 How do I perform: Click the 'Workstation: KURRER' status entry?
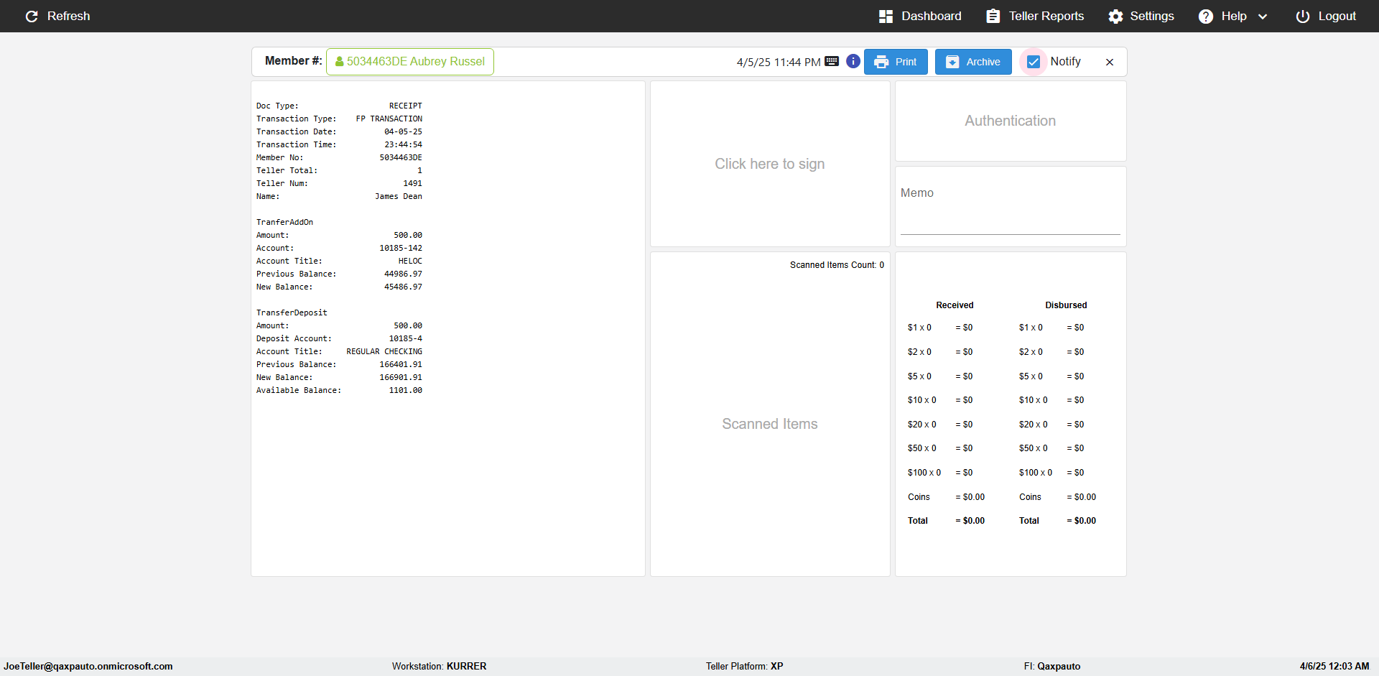pos(439,666)
